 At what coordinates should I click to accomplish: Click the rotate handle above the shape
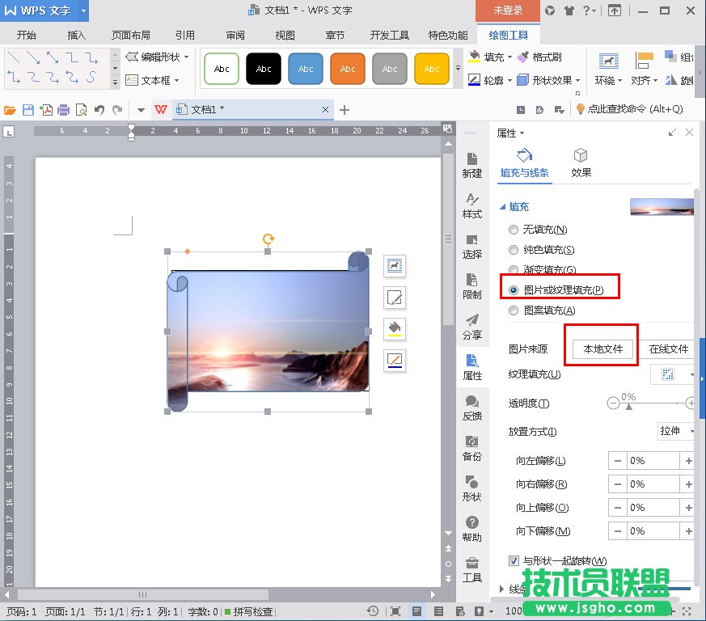point(268,239)
